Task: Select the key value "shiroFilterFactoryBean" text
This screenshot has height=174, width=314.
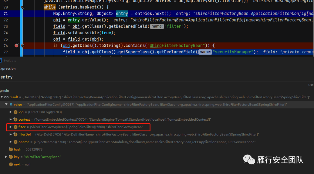Action: [x=42, y=157]
